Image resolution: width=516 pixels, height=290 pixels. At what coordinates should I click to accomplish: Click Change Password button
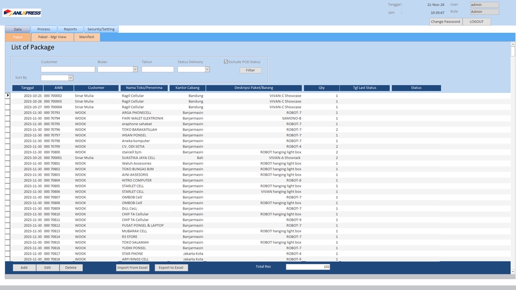(x=446, y=21)
